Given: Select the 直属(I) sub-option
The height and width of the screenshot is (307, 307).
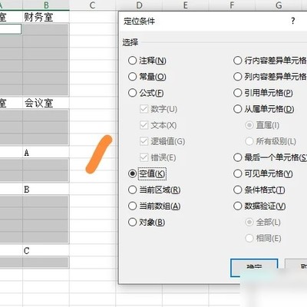Looking at the screenshot, I should pyautogui.click(x=249, y=125).
